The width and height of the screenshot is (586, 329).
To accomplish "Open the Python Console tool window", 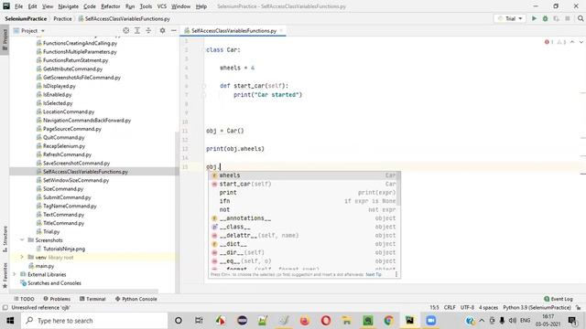I will pyautogui.click(x=136, y=299).
